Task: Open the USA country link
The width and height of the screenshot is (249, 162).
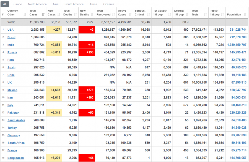Action: [11, 30]
